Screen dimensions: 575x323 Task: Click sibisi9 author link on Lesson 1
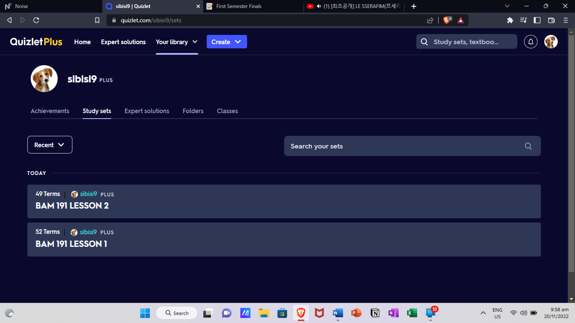click(88, 232)
